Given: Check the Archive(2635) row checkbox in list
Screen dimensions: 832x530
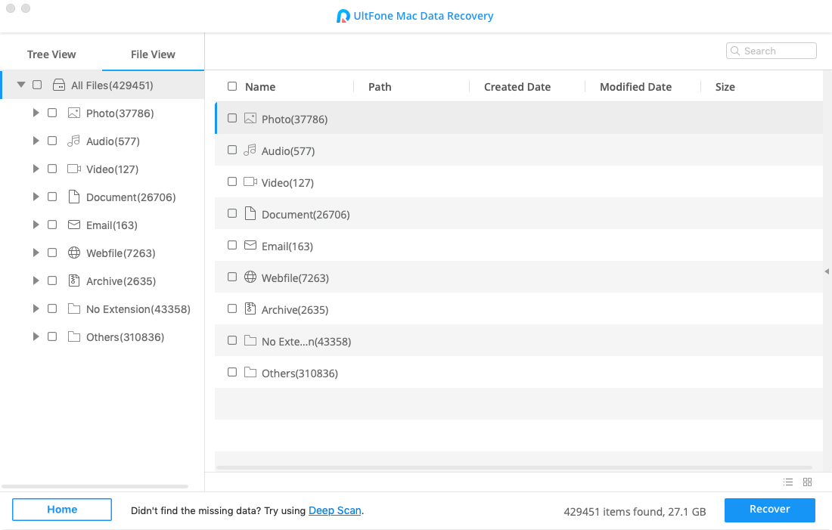Looking at the screenshot, I should tap(232, 308).
